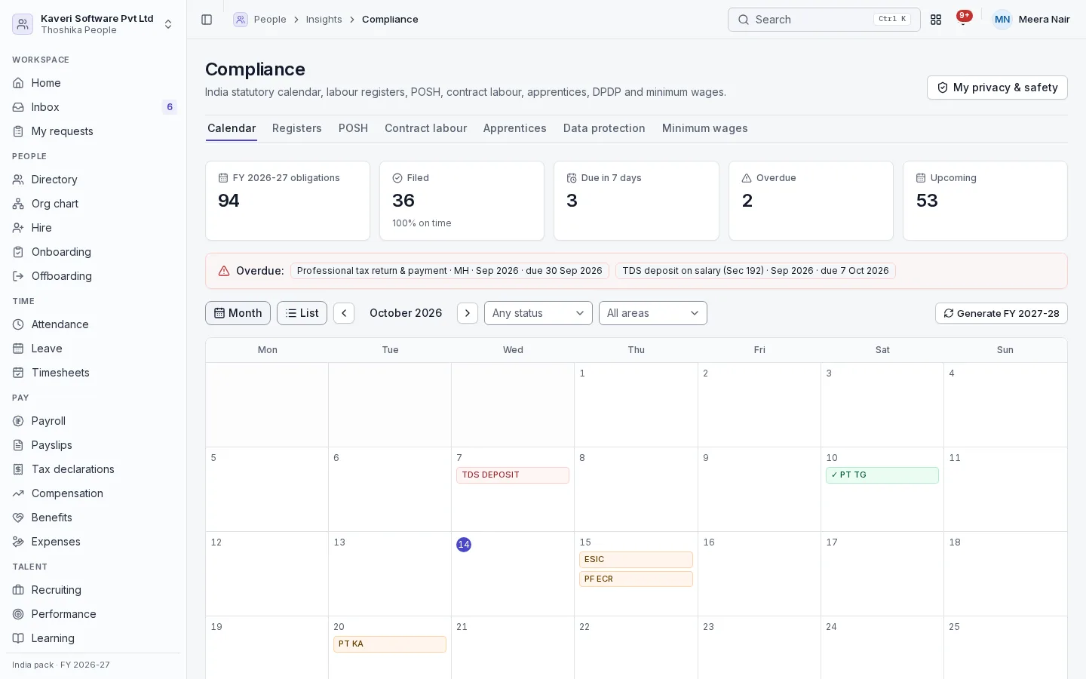This screenshot has height=679, width=1086.
Task: Open the Registers tab
Action: [297, 128]
